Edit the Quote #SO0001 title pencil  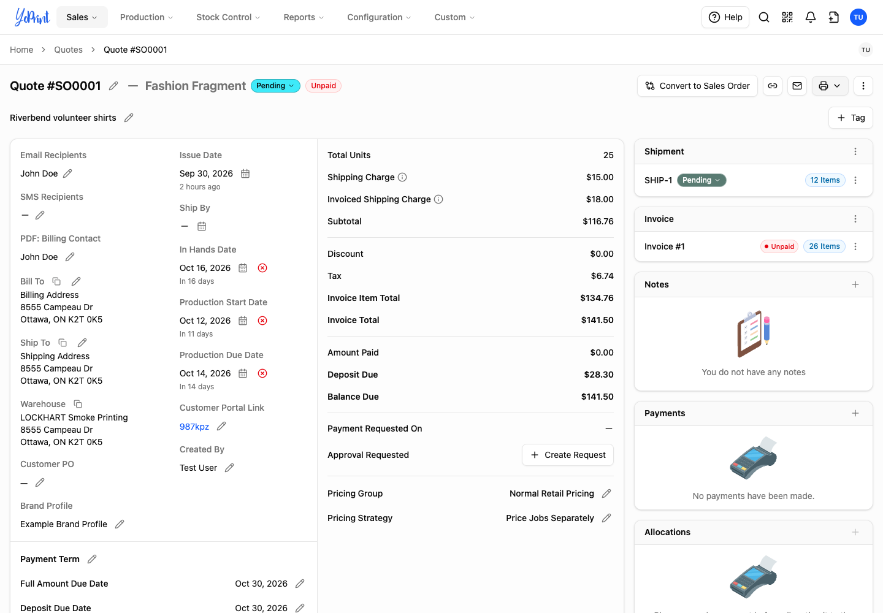pyautogui.click(x=113, y=86)
